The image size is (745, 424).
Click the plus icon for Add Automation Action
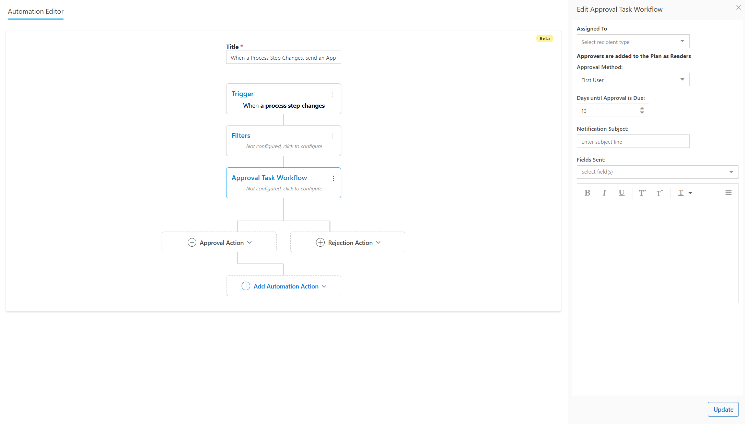tap(246, 286)
